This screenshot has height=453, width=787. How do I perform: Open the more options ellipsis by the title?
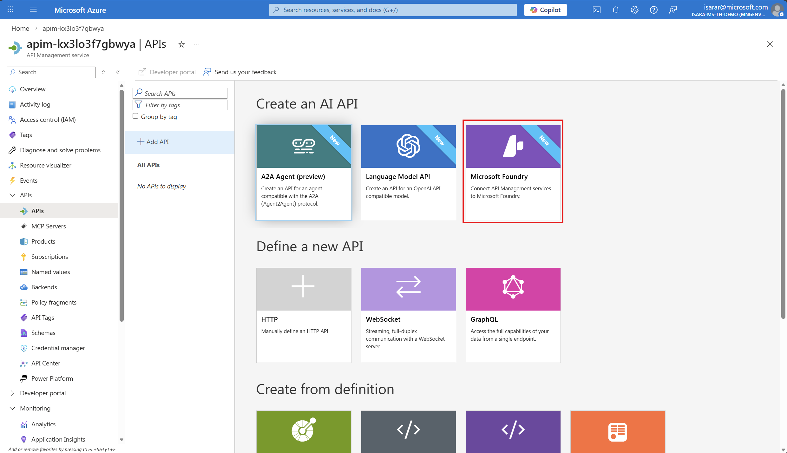[197, 44]
